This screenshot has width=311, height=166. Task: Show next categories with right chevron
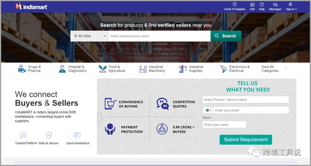[286, 68]
